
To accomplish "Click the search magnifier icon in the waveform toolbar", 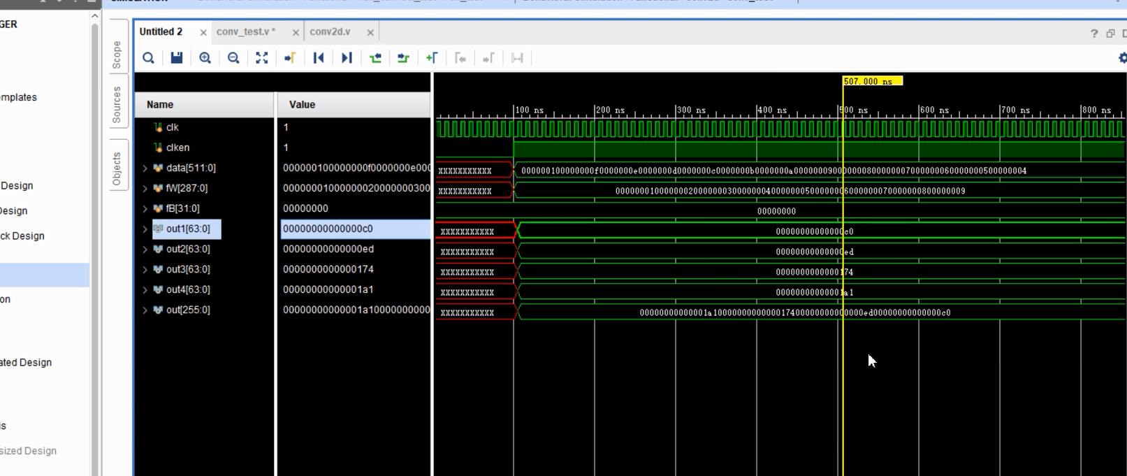I will pyautogui.click(x=148, y=58).
